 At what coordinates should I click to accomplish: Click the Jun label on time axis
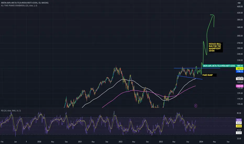click(x=15, y=142)
